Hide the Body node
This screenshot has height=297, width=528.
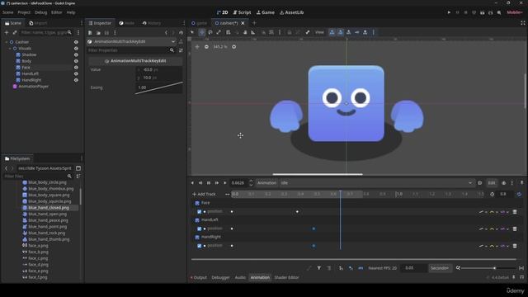coord(76,61)
